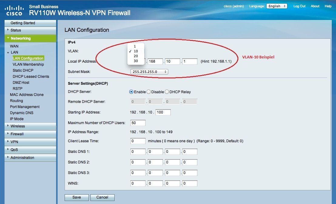The width and height of the screenshot is (336, 204).
Task: Expand the QoS menu section
Action: click(30, 150)
